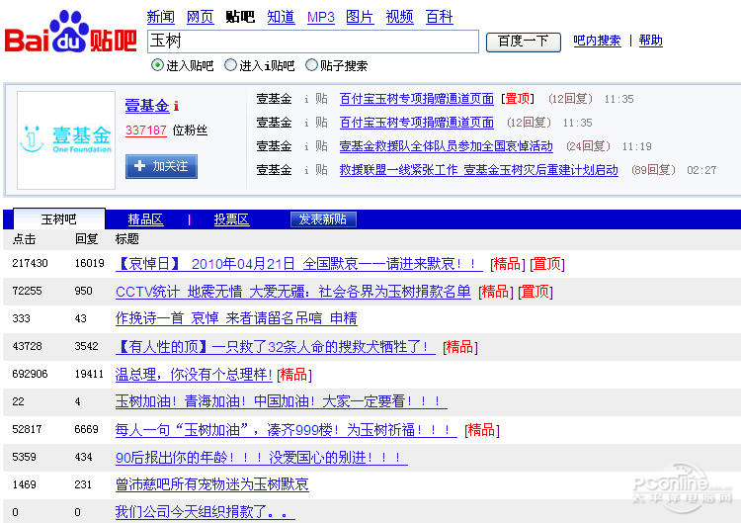Open 吧内搜索 link

point(597,41)
